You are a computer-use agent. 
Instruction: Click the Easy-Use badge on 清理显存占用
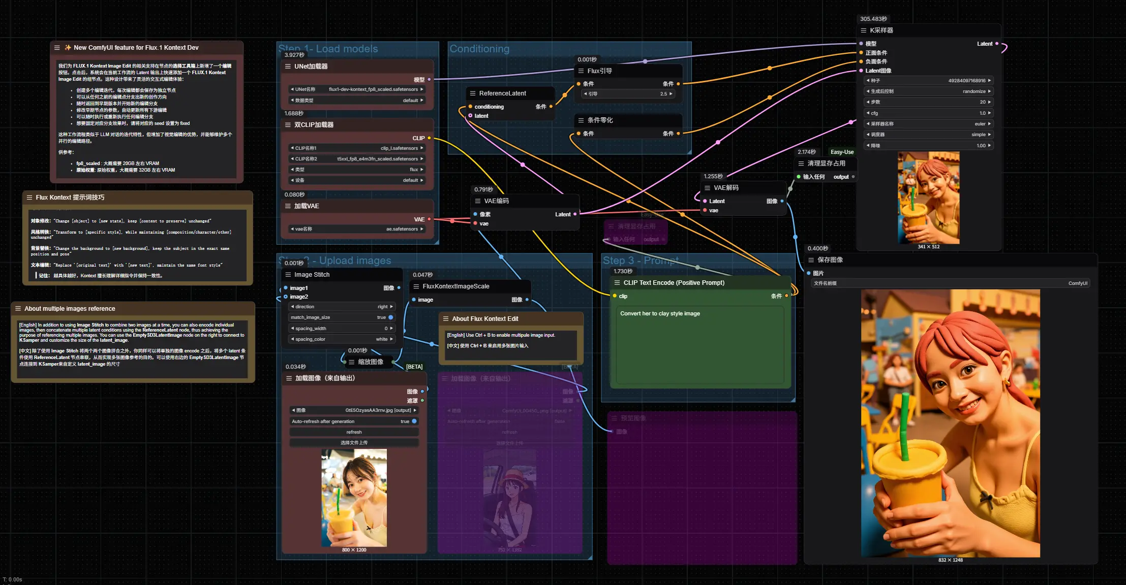842,152
